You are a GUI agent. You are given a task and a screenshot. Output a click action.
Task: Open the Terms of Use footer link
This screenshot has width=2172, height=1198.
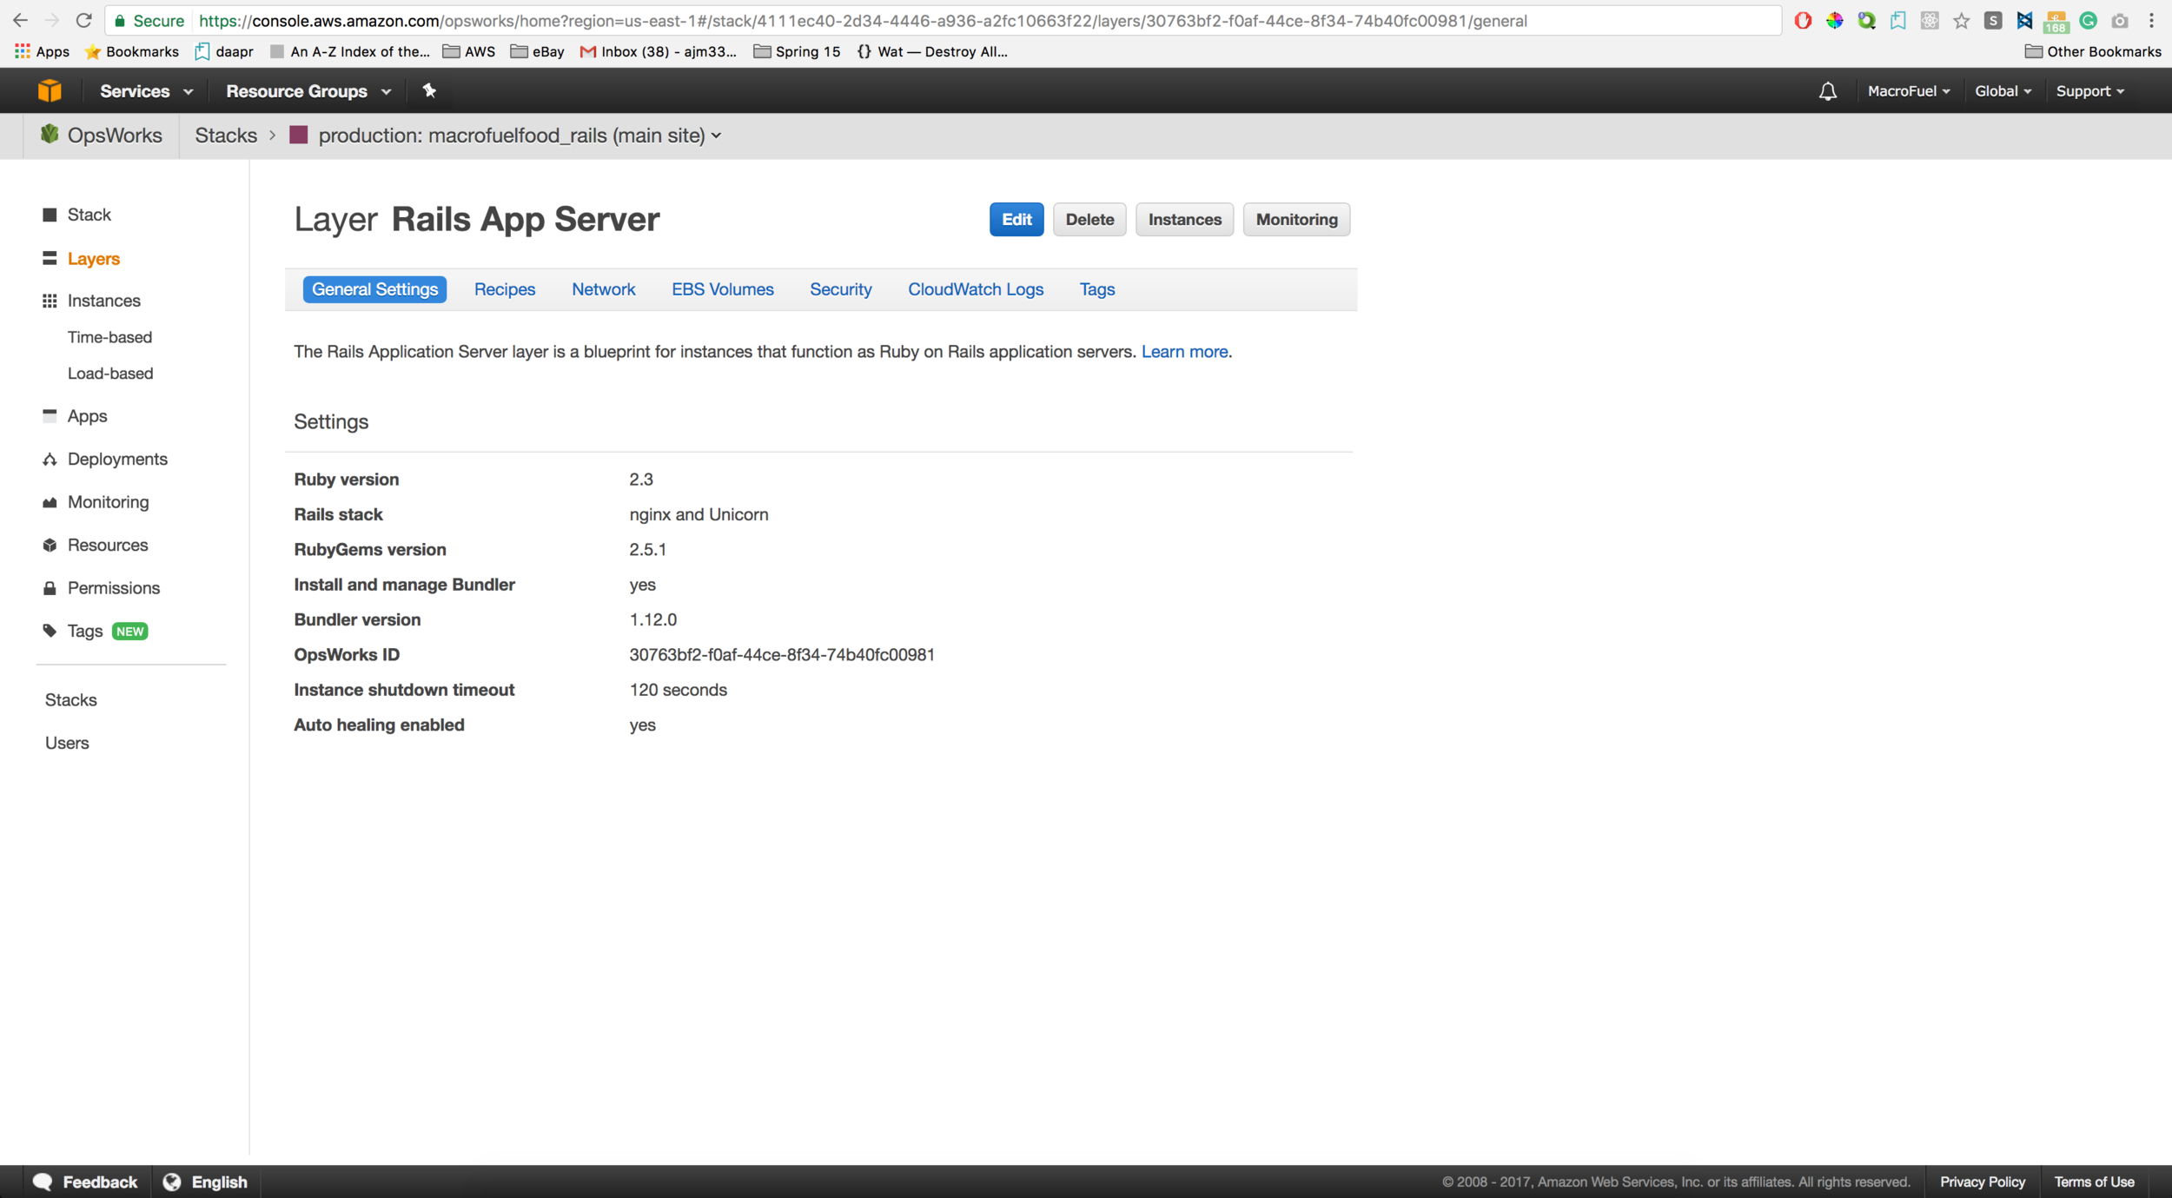tap(2093, 1182)
